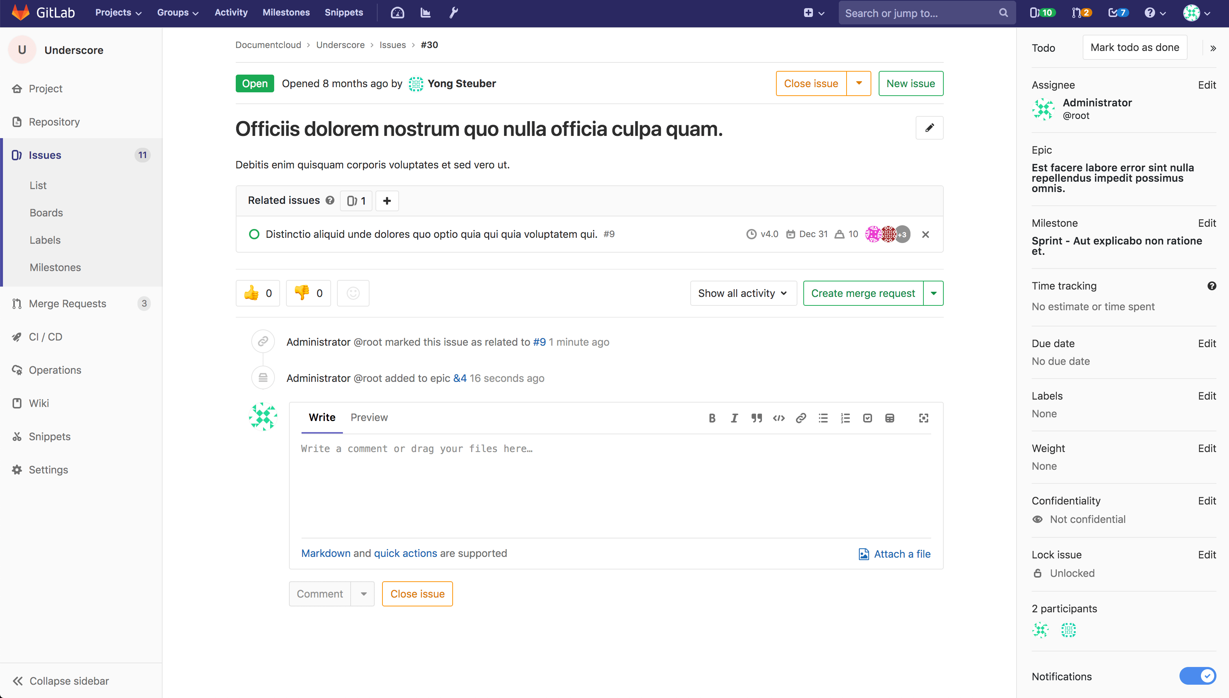Toggle the Notifications switch
This screenshot has width=1229, height=698.
pos(1197,676)
